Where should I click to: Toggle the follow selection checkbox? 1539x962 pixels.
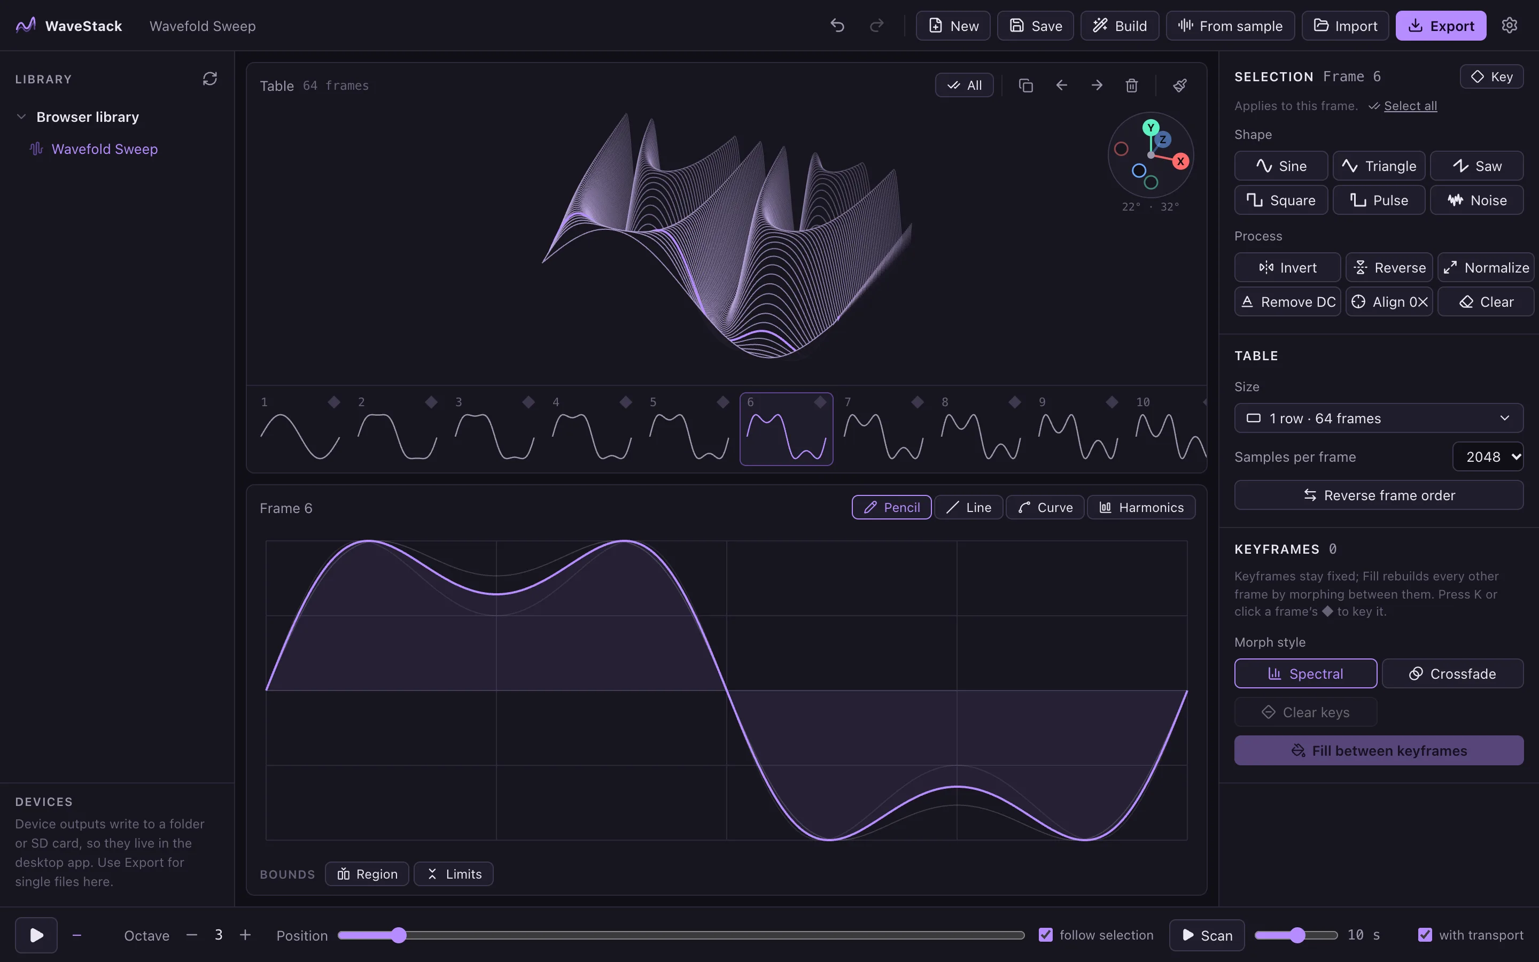(x=1045, y=935)
